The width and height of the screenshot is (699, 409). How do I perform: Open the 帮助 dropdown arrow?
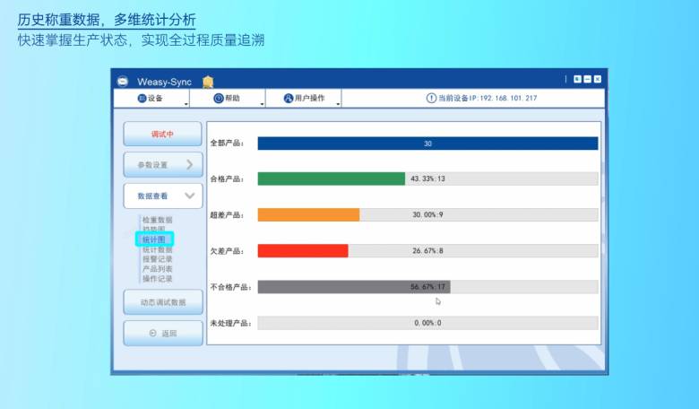click(263, 104)
